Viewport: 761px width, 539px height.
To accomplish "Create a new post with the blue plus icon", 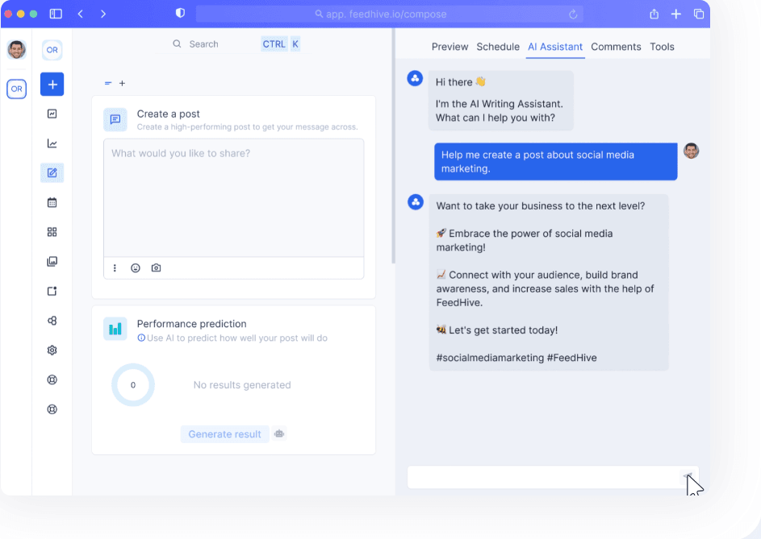I will click(x=52, y=84).
